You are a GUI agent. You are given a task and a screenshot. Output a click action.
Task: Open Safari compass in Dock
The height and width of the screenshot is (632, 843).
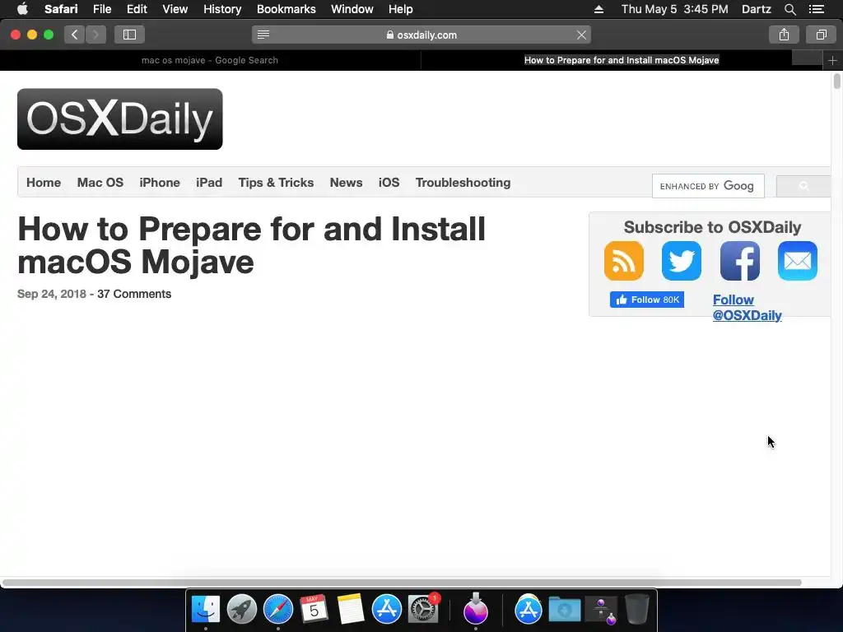[278, 610]
